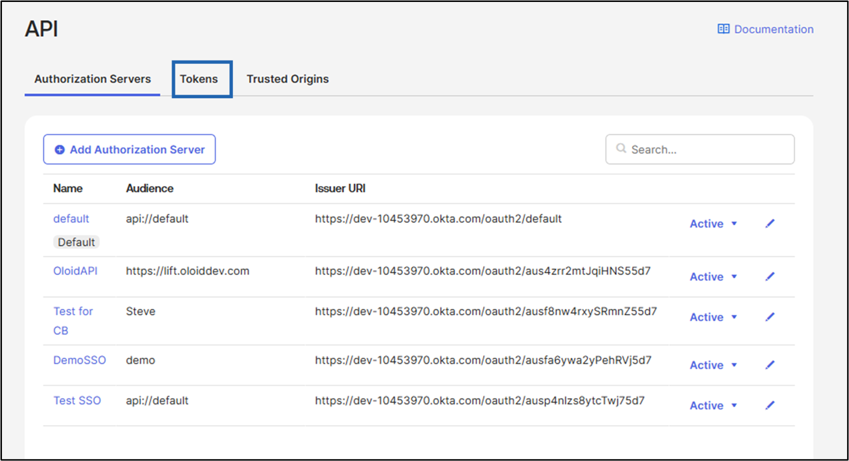Viewport: 849px width, 461px height.
Task: Edit the Test SSO server via pencil icon
Action: point(770,406)
